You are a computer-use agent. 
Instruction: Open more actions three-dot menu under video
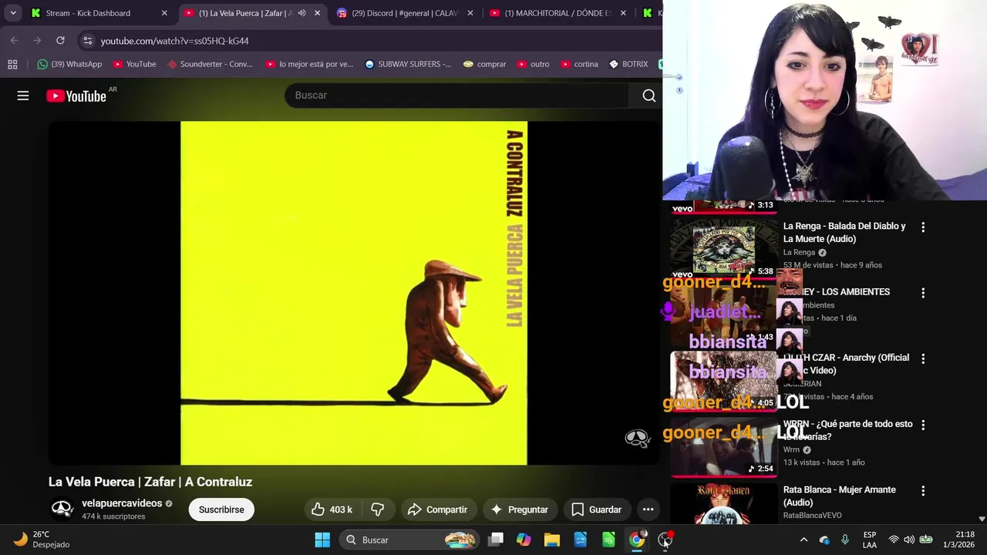[648, 510]
